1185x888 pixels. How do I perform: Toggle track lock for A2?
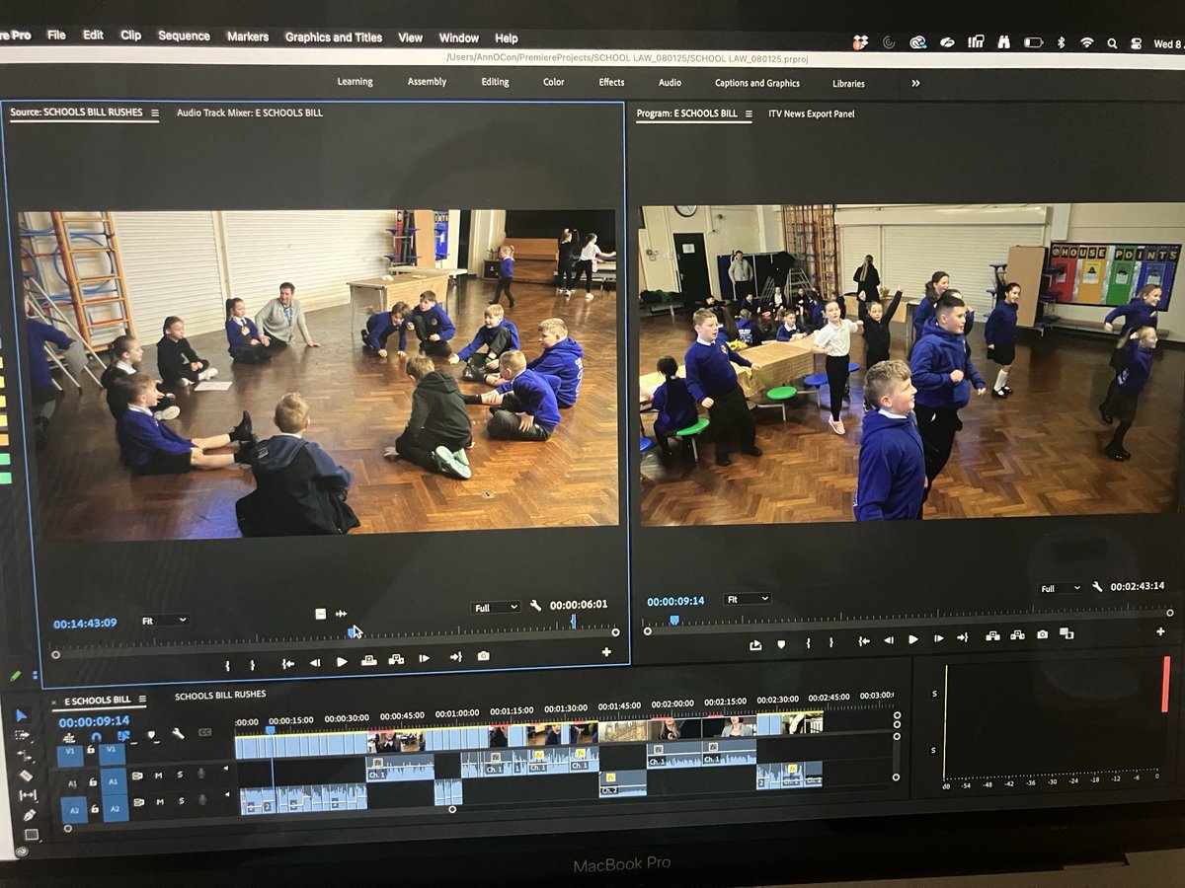coord(95,808)
